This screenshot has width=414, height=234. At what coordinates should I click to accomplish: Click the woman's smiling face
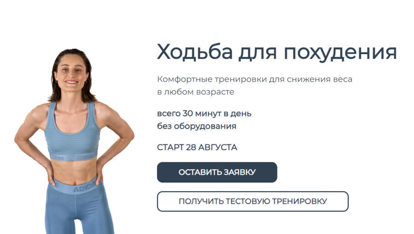tap(71, 72)
